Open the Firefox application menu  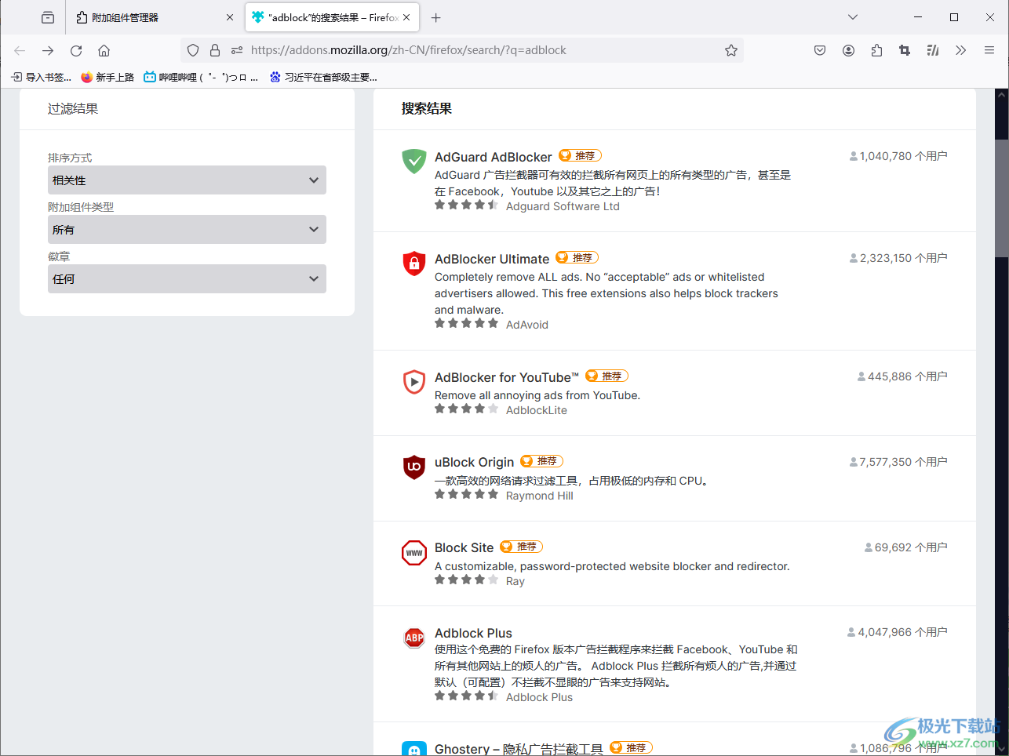point(989,50)
